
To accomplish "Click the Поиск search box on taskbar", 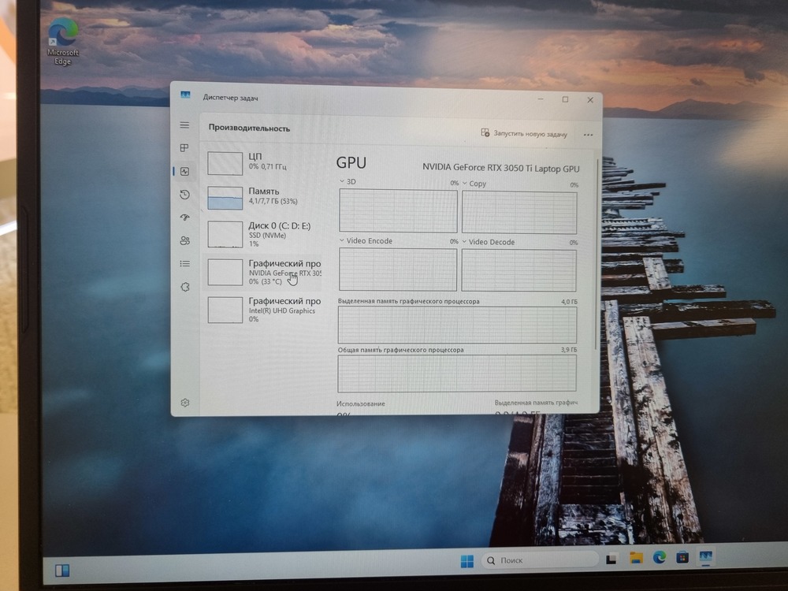I will 539,559.
